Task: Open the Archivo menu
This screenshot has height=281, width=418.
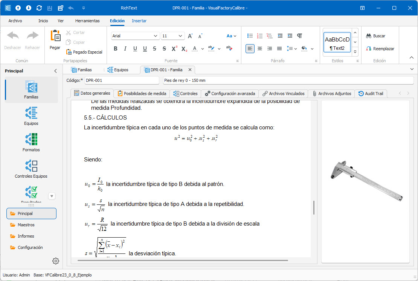Action: tap(15, 21)
